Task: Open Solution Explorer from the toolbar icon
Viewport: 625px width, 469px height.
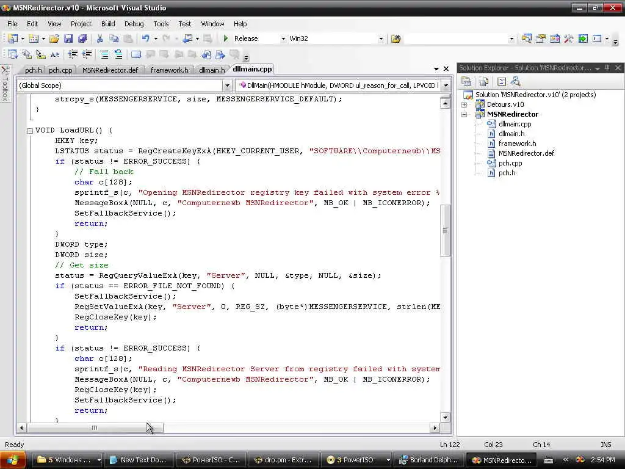Action: pyautogui.click(x=527, y=38)
